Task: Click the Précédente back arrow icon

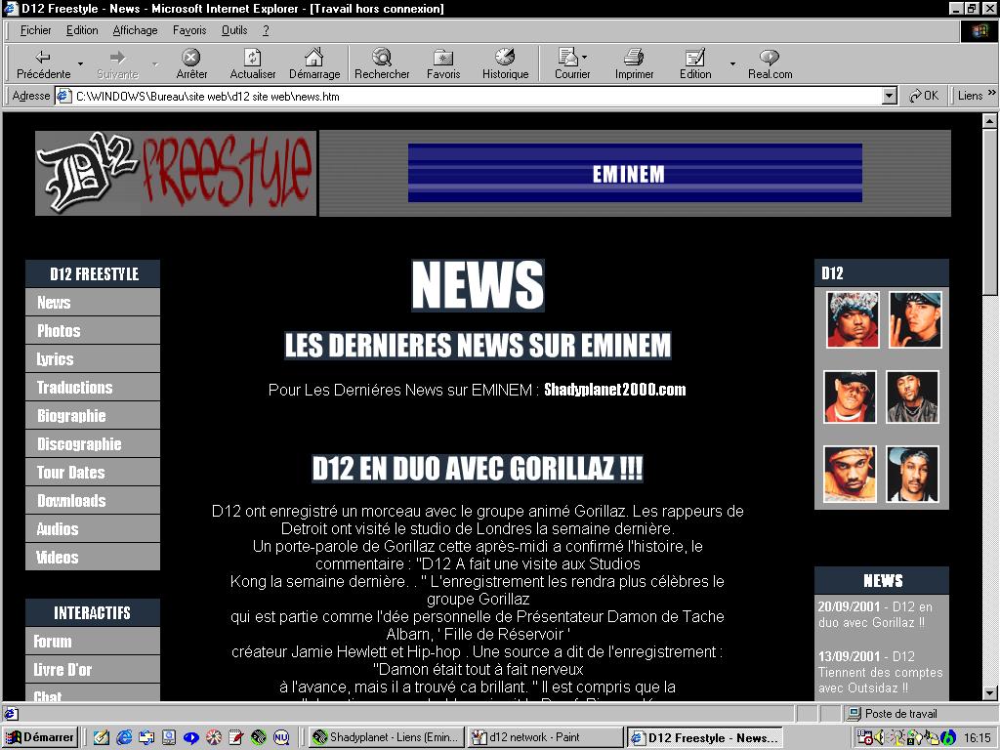Action: coord(43,57)
